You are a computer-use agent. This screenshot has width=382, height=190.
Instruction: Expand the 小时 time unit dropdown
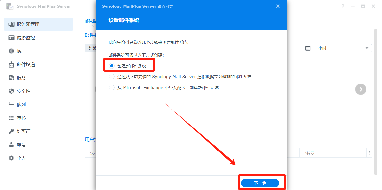coord(343,48)
